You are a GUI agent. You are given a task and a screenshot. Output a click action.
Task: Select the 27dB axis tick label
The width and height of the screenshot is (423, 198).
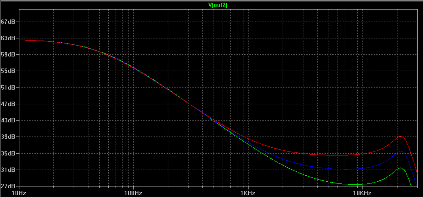[x=8, y=186]
